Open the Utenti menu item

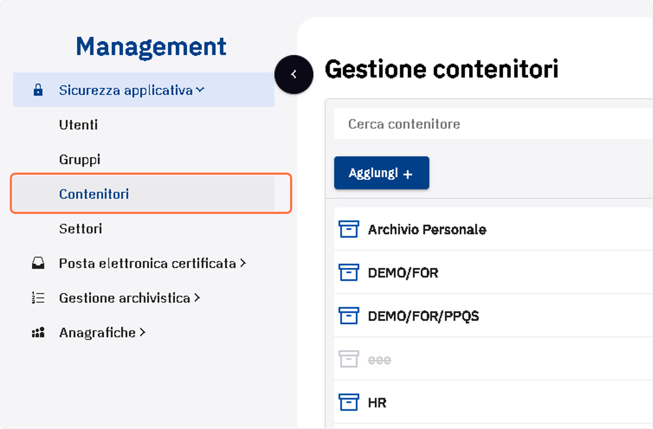point(78,125)
